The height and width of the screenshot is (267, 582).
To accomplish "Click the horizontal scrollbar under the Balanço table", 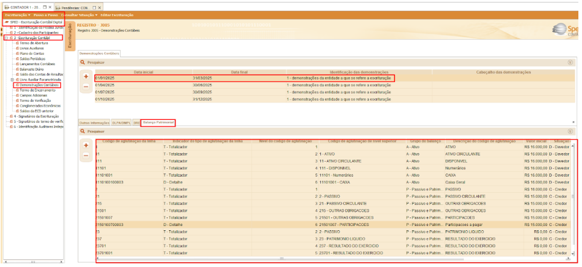I will click(282, 259).
